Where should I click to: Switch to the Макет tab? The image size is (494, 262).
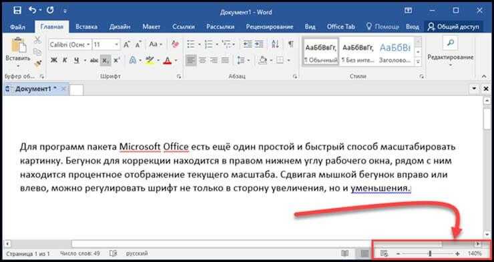point(152,27)
